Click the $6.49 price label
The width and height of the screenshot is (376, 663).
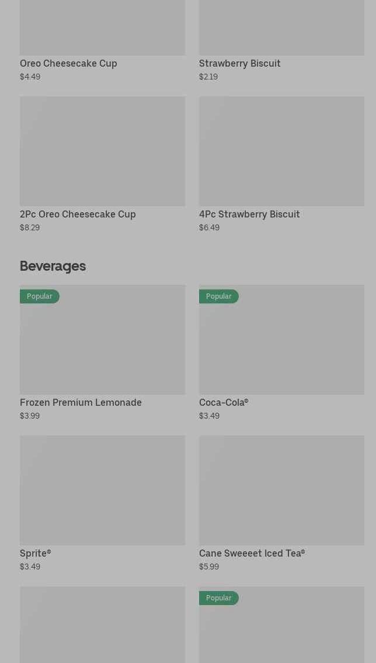tap(209, 227)
